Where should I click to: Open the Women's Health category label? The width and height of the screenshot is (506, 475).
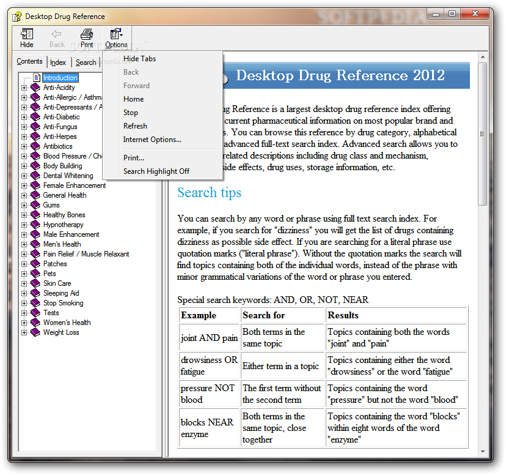tap(67, 323)
